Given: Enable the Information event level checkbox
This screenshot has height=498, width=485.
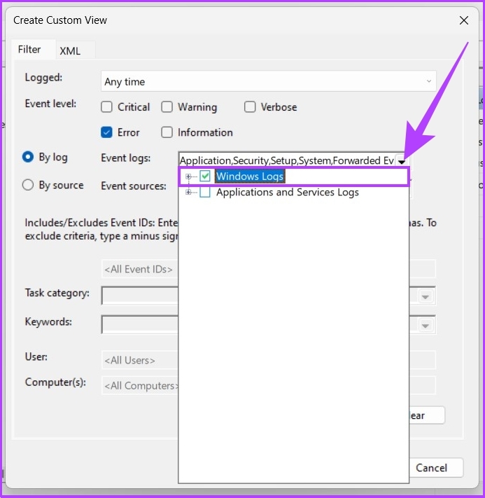Looking at the screenshot, I should pyautogui.click(x=167, y=132).
